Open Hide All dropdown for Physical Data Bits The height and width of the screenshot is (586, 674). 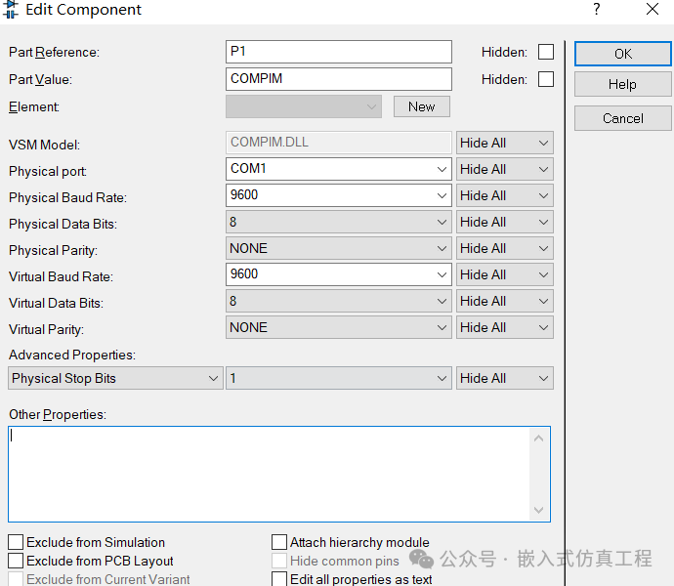(505, 222)
